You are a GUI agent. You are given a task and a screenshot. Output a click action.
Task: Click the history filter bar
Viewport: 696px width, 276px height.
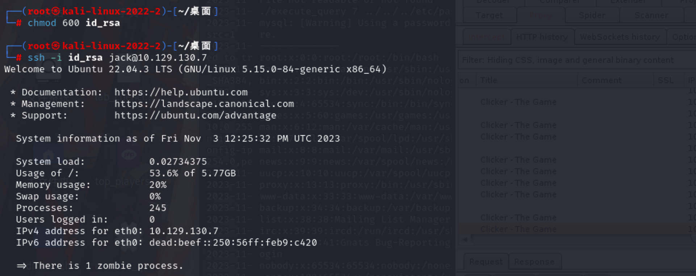pos(576,60)
